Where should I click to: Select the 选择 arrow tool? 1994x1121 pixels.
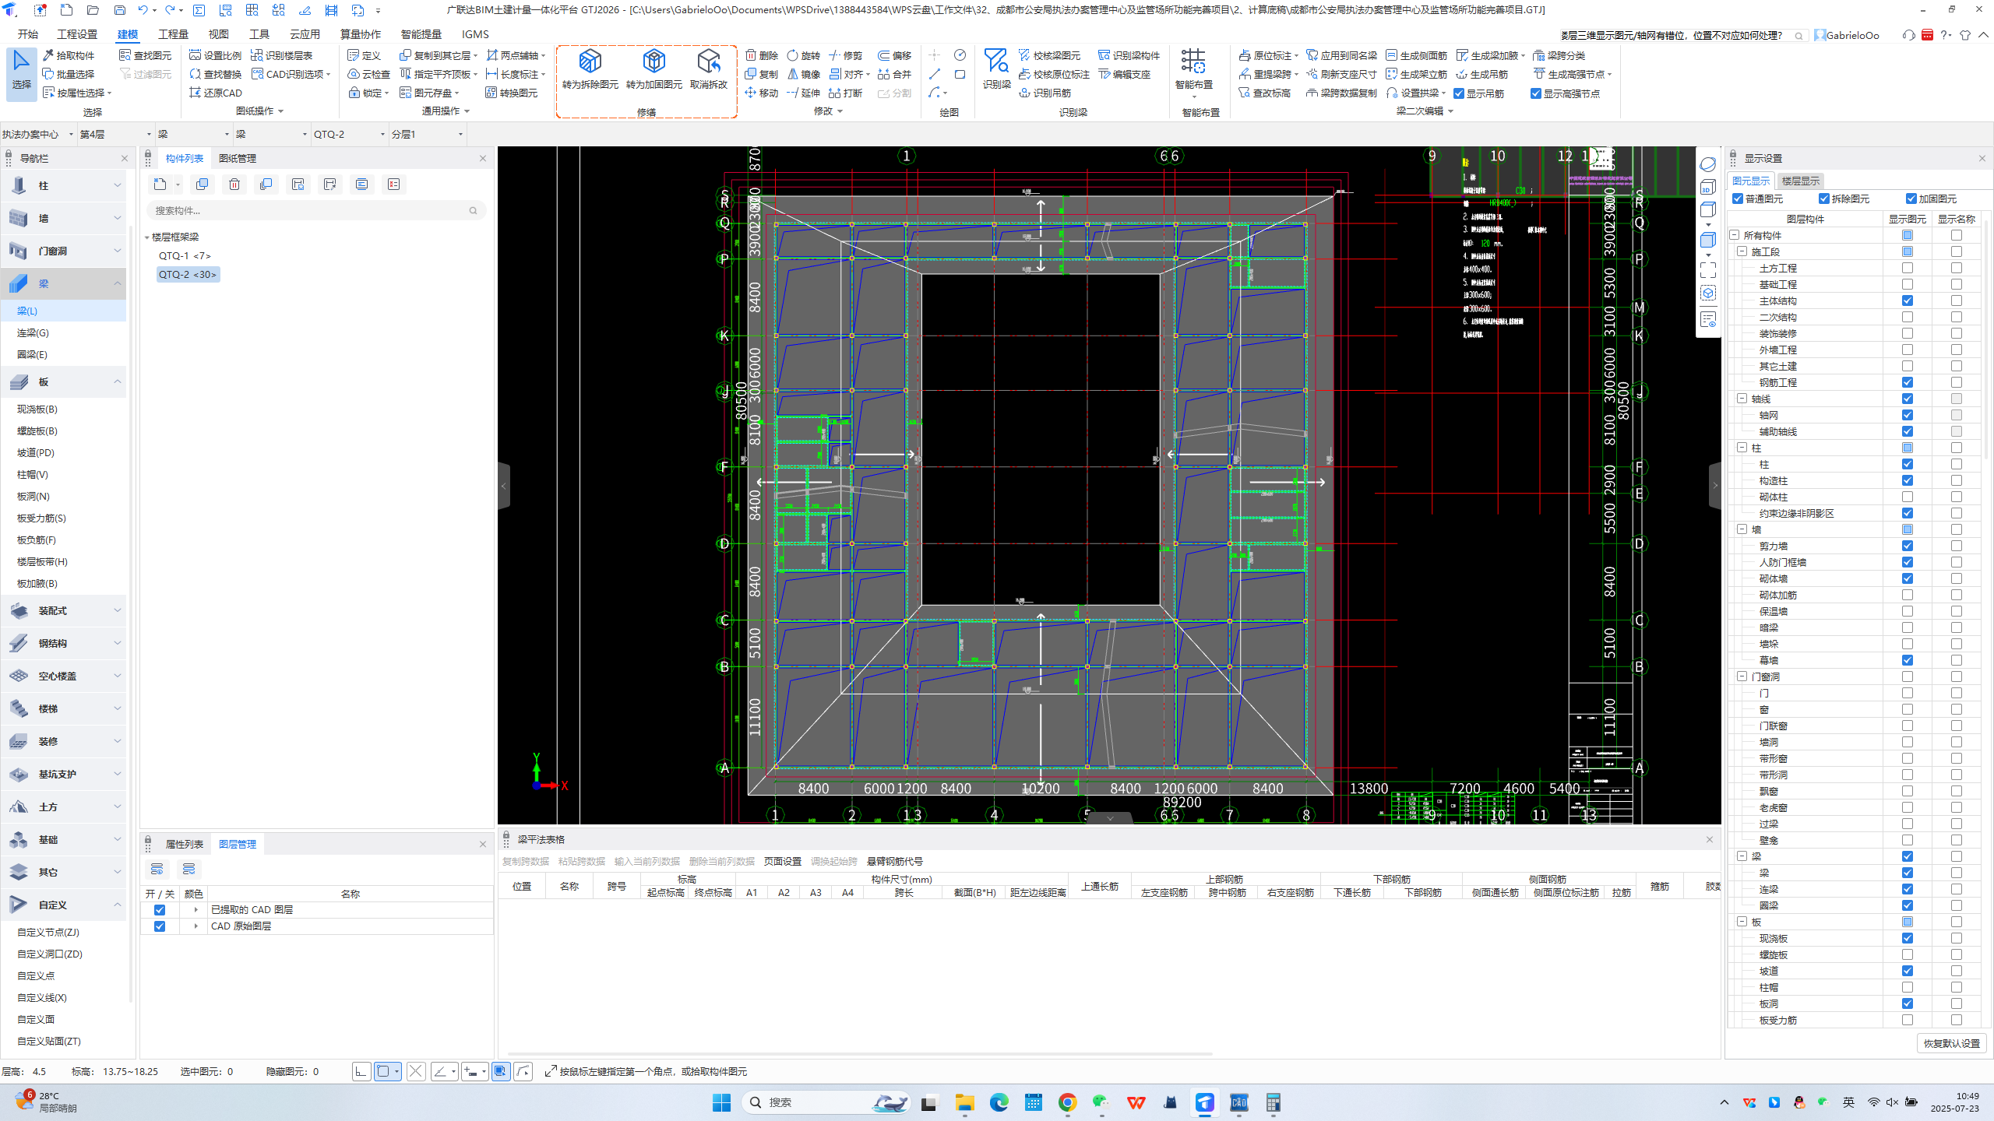point(22,73)
